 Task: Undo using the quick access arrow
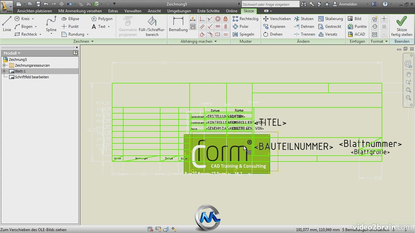(46, 4)
